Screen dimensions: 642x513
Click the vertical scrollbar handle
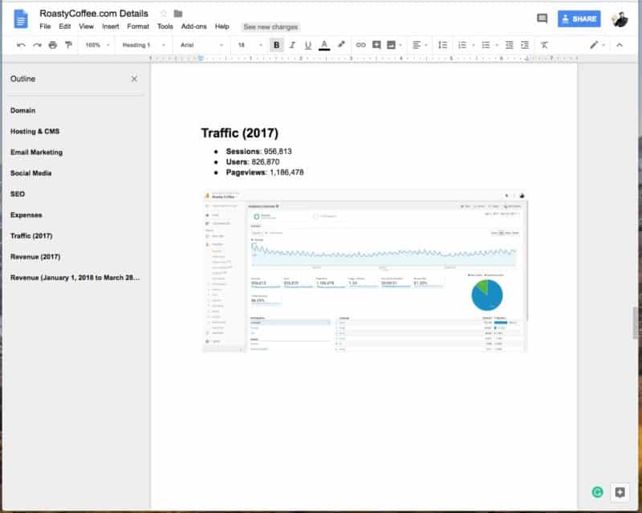point(635,323)
